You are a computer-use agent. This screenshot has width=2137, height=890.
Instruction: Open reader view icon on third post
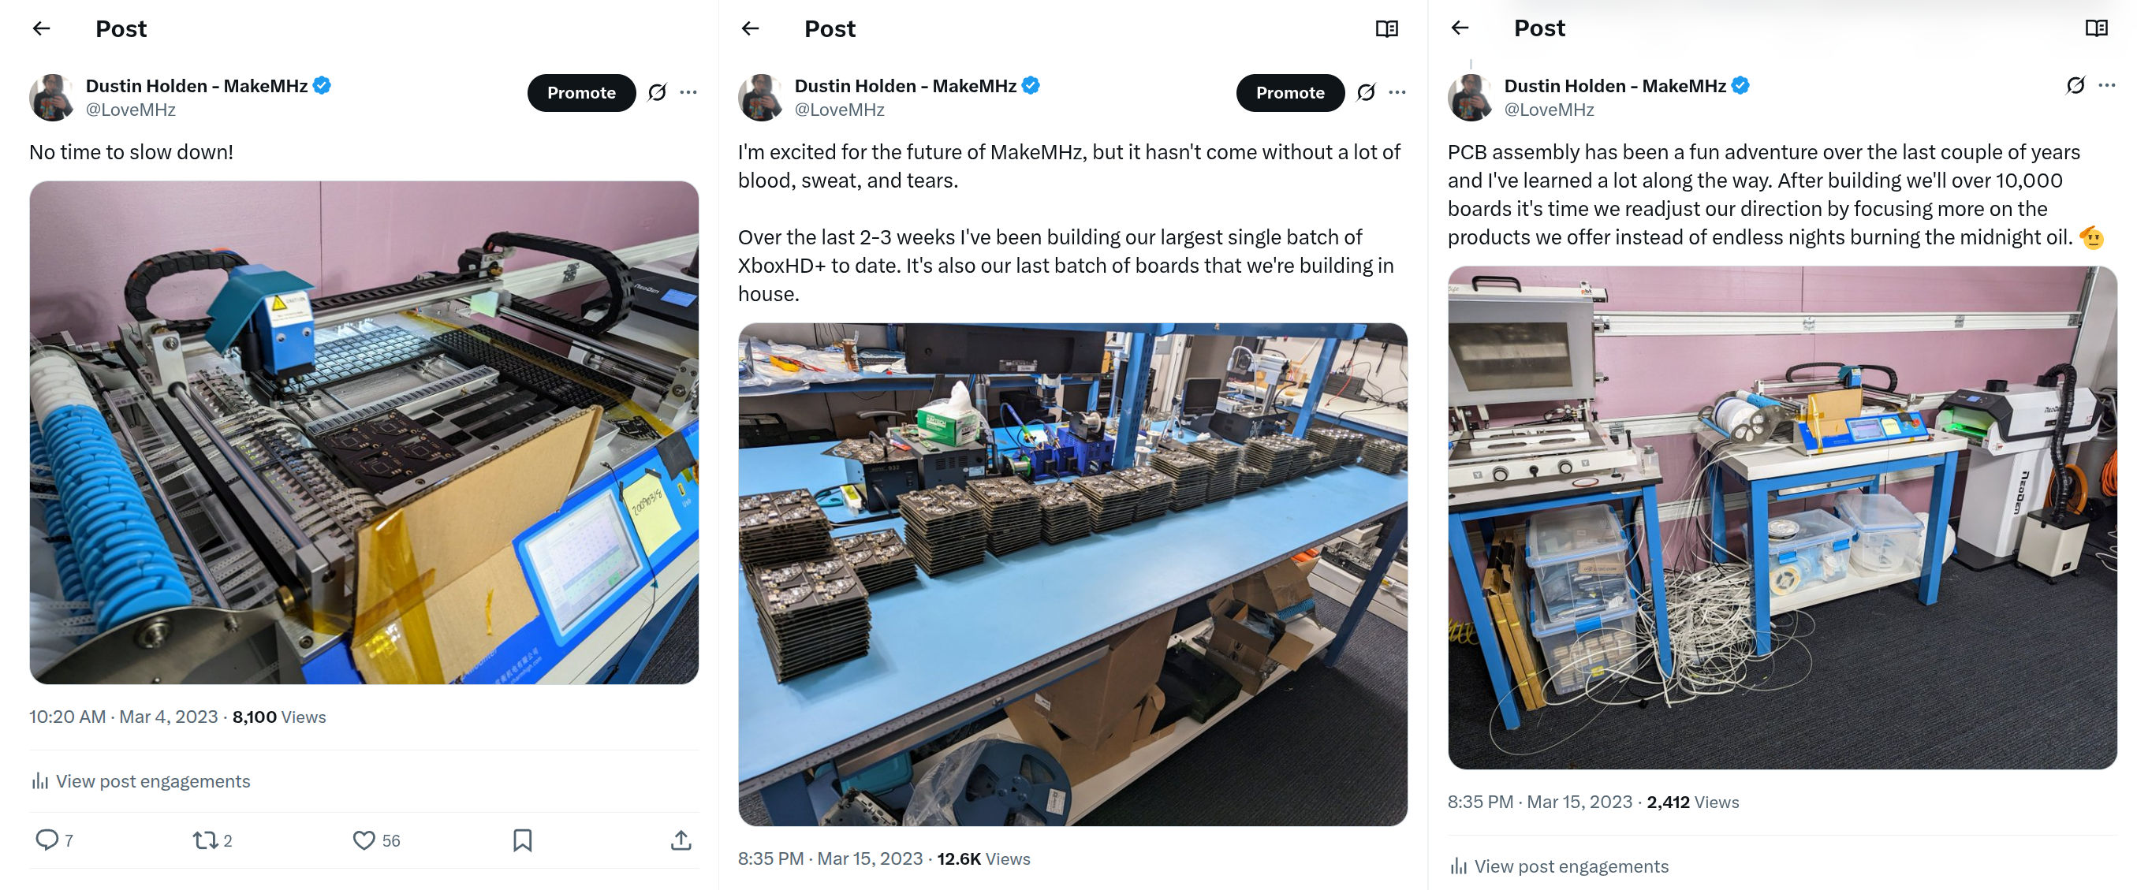coord(2095,28)
